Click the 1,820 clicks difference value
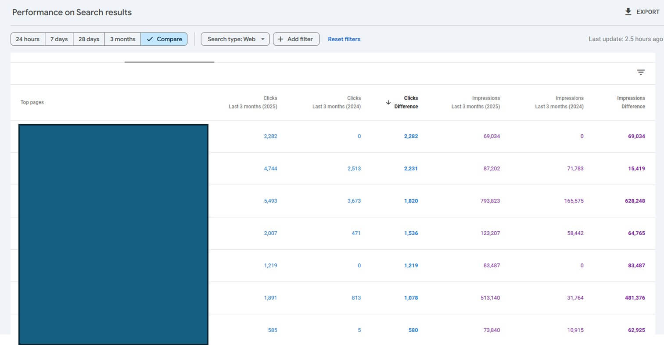The width and height of the screenshot is (664, 345). pyautogui.click(x=411, y=201)
